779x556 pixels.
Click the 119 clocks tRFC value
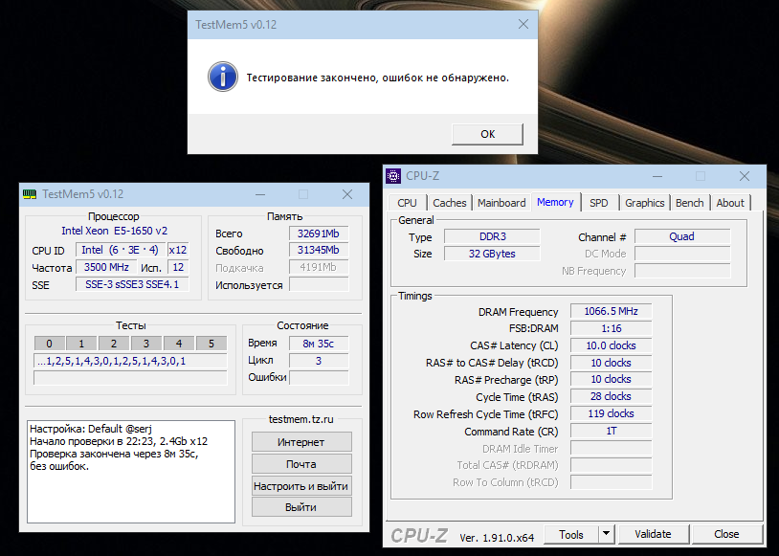pyautogui.click(x=612, y=414)
